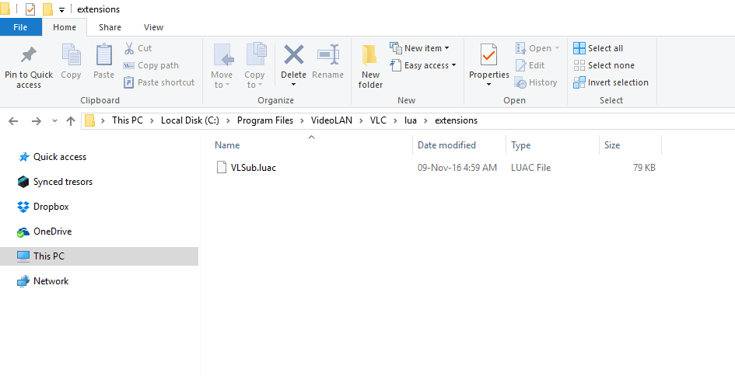
Task: Click the Pin to Quick access icon
Action: [29, 56]
